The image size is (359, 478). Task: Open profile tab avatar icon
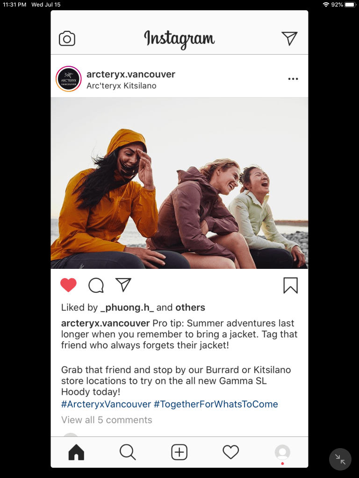[282, 452]
